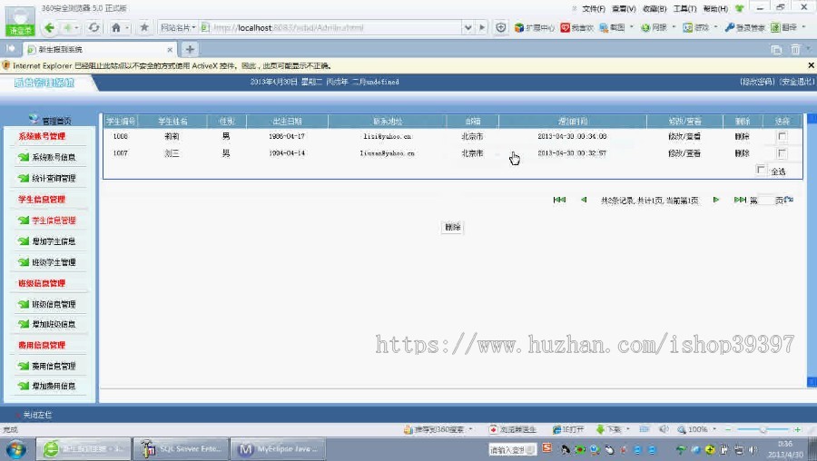
Task: Open the 查看(V) menu
Action: click(624, 9)
